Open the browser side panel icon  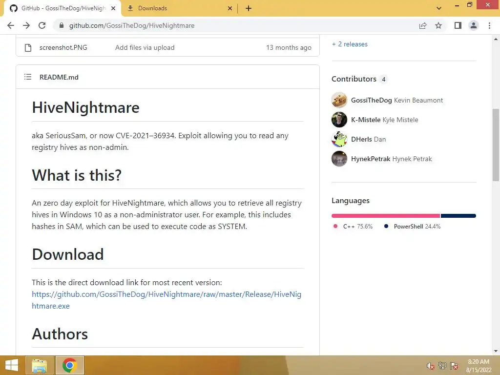click(458, 25)
